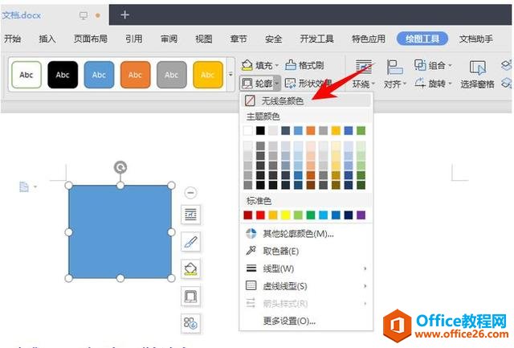The height and width of the screenshot is (348, 514).
Task: Apply the black Abc shape style
Action: point(63,75)
